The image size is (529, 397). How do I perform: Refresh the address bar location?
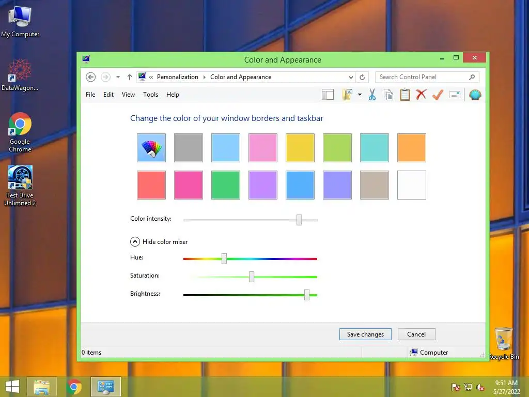362,78
